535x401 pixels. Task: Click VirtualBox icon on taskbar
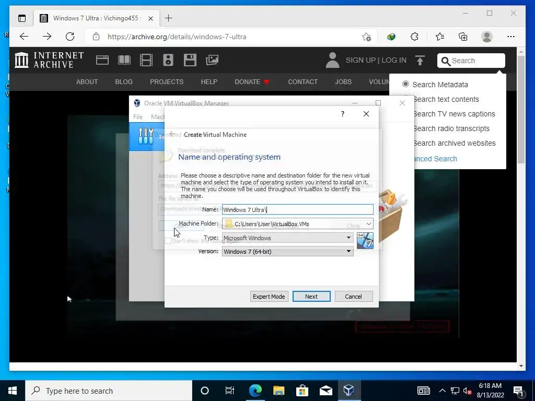[349, 391]
